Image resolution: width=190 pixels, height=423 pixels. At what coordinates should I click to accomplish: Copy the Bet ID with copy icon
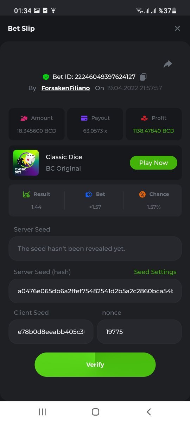pos(143,76)
